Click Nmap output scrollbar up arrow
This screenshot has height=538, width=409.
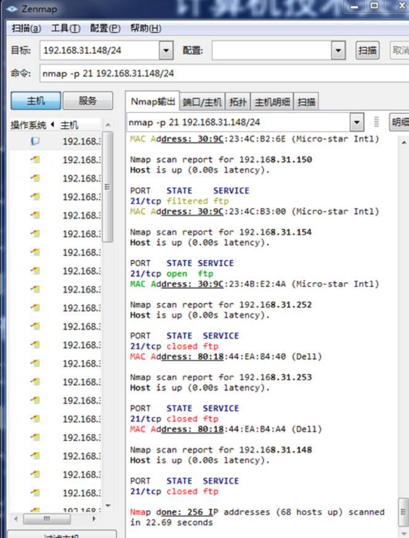[x=404, y=142]
